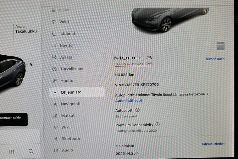Click the Turvallisuus safety icon
The image size is (238, 159).
(54, 69)
